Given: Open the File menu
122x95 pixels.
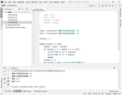Looking at the screenshot, I should coord(6,2).
